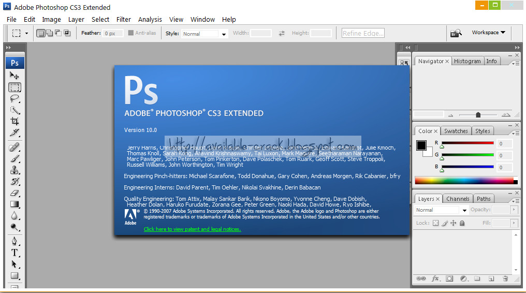
Task: Expand the toolbox to two columns
Action: pyautogui.click(x=8, y=48)
